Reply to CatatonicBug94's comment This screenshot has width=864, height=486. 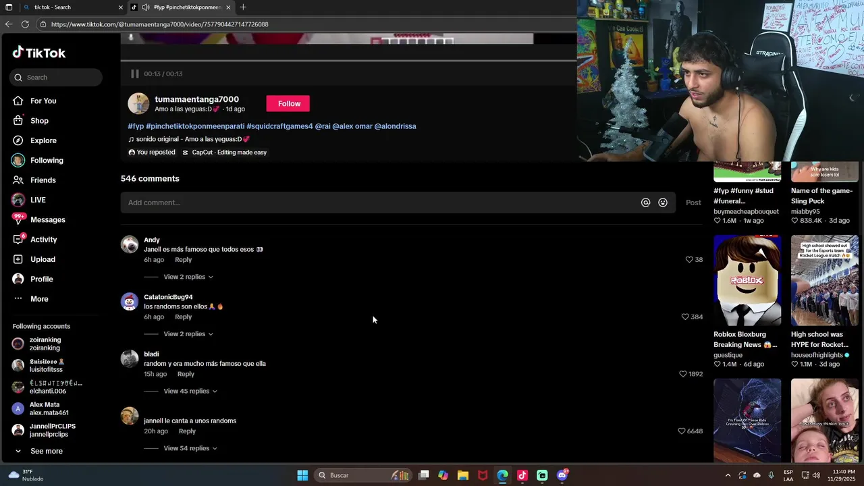pos(183,317)
